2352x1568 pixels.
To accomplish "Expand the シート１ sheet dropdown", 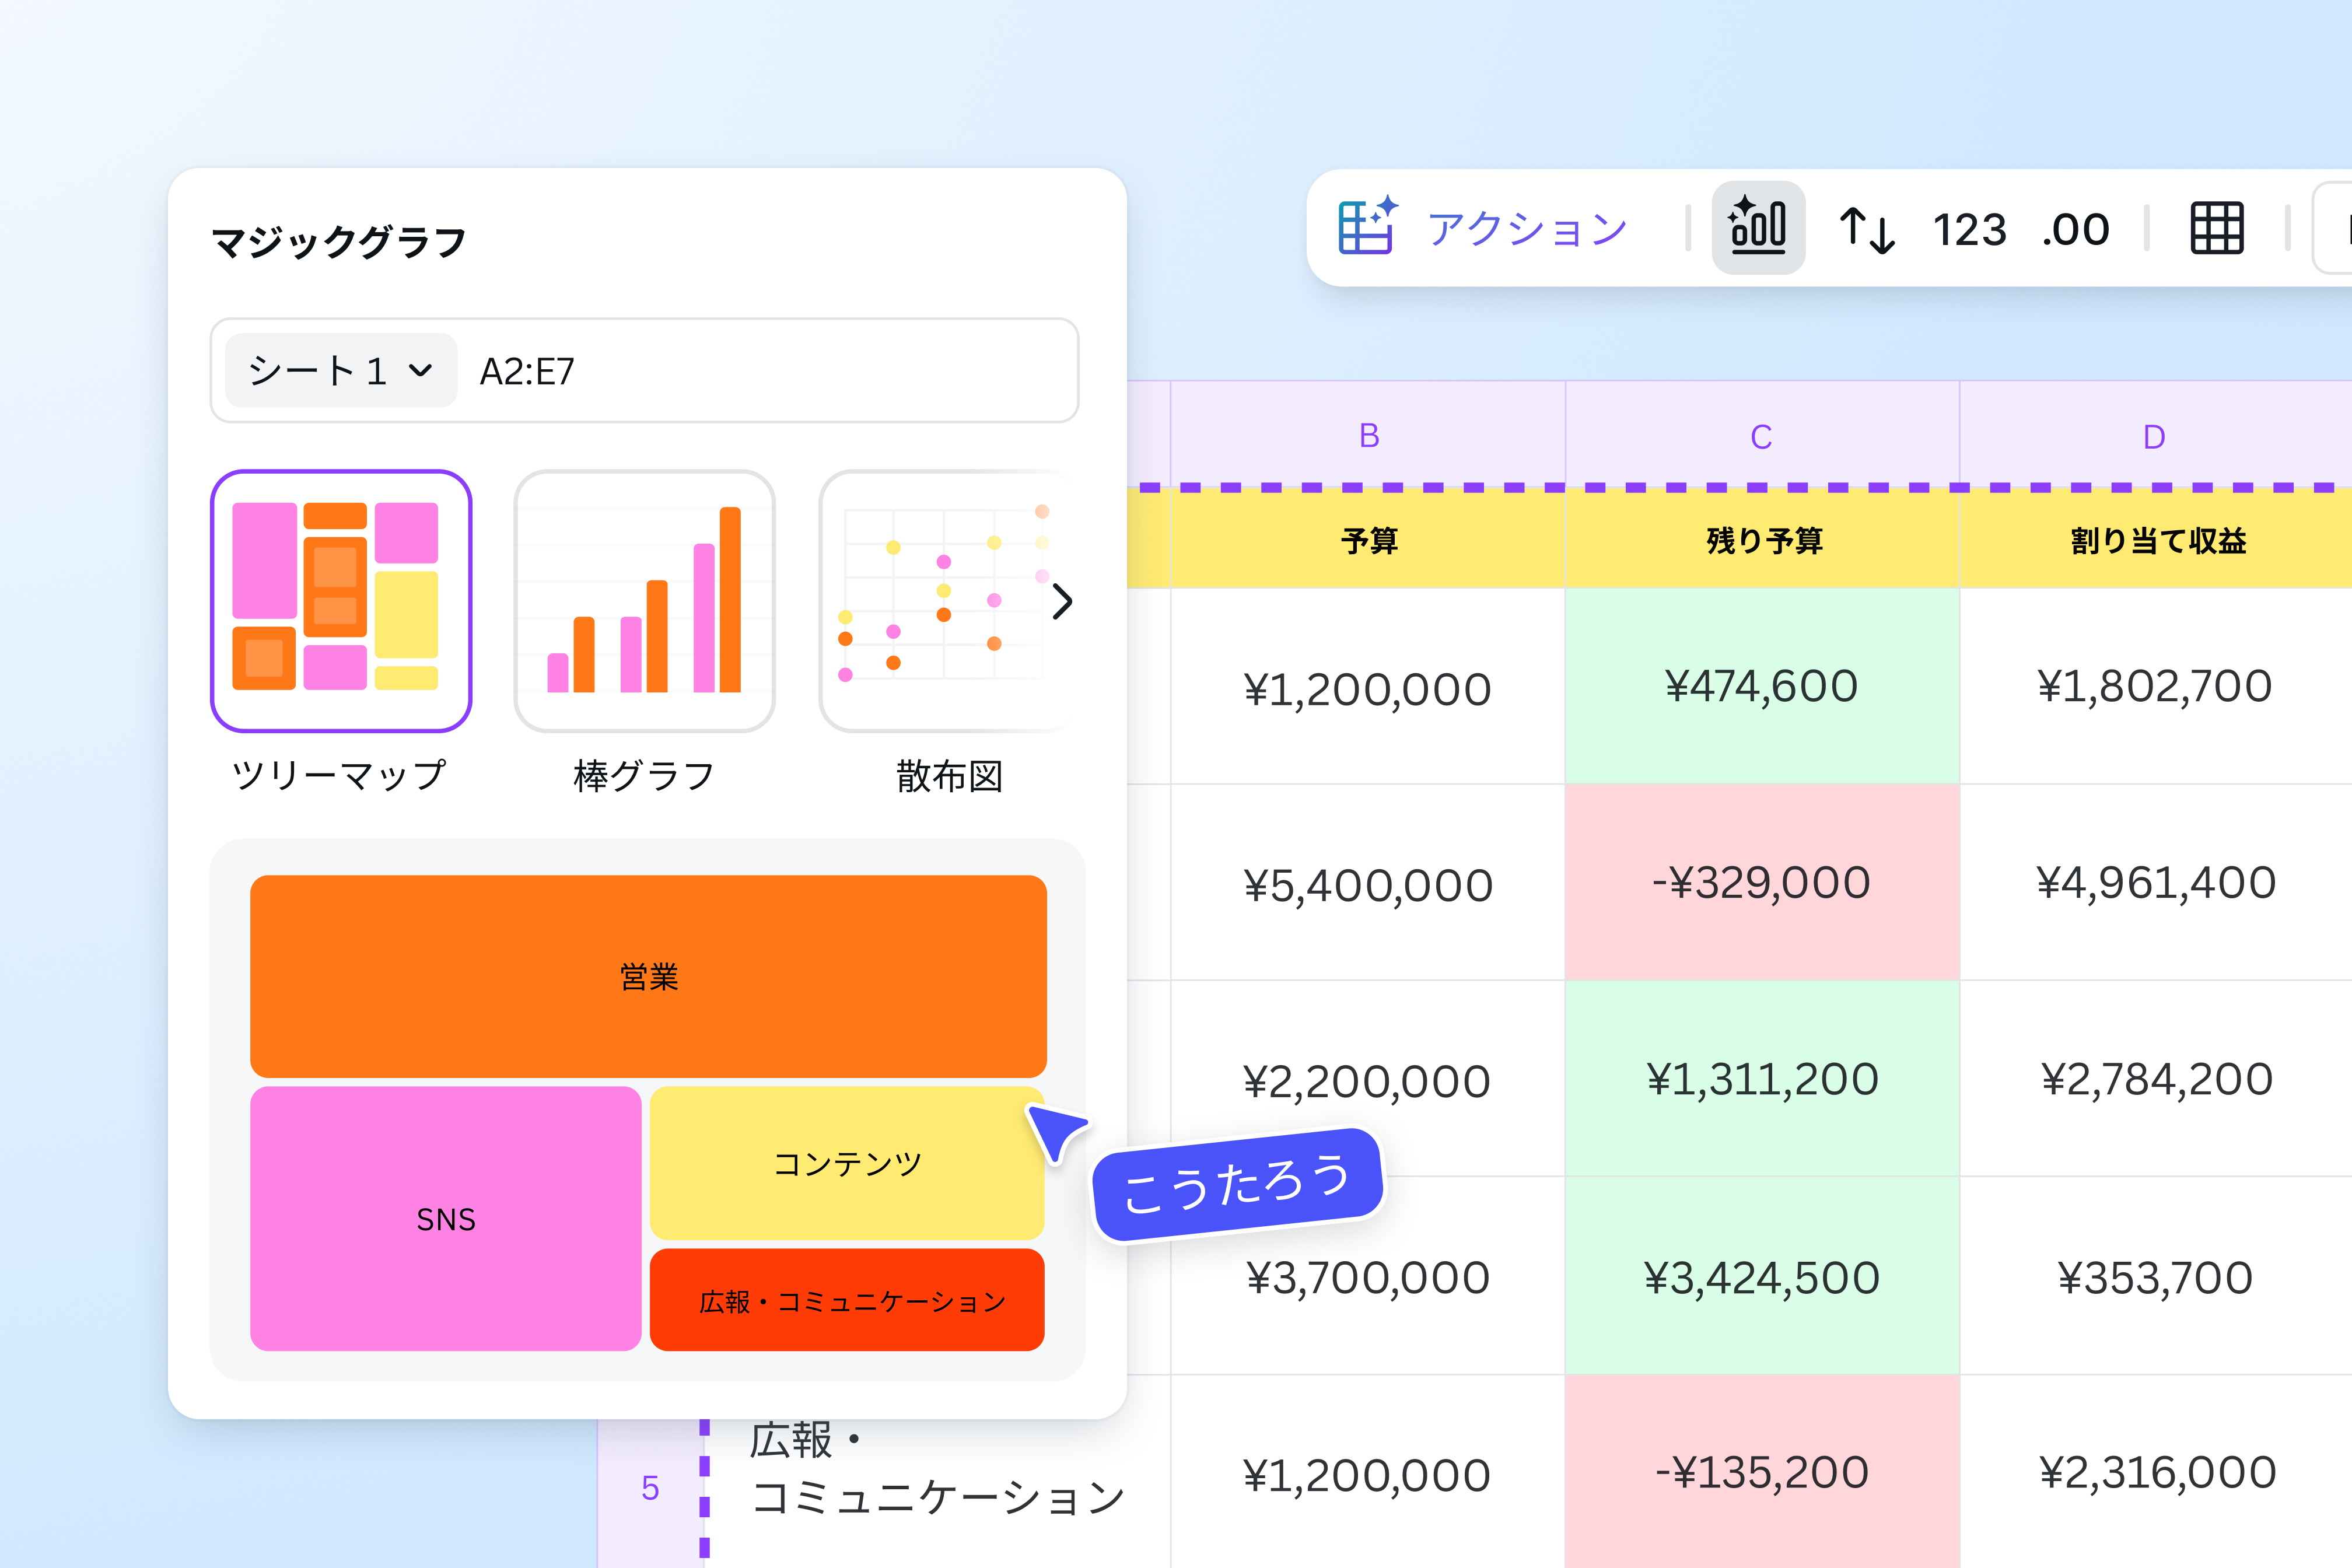I will click(341, 371).
